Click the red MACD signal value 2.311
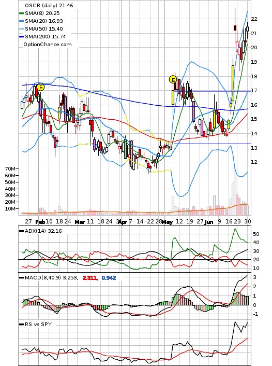Image resolution: width=272 pixels, height=366 pixels. point(90,278)
